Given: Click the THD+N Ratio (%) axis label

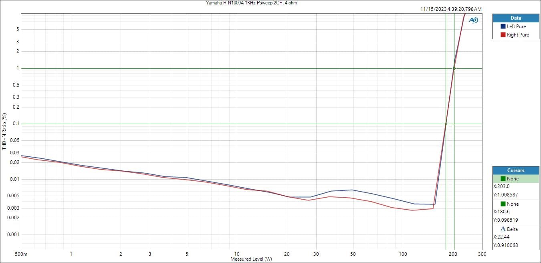Looking at the screenshot, I should pyautogui.click(x=4, y=131).
